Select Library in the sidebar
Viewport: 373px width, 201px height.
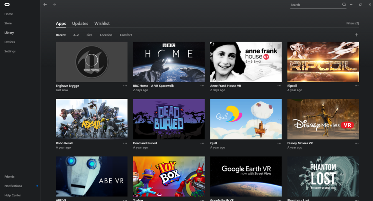click(9, 32)
